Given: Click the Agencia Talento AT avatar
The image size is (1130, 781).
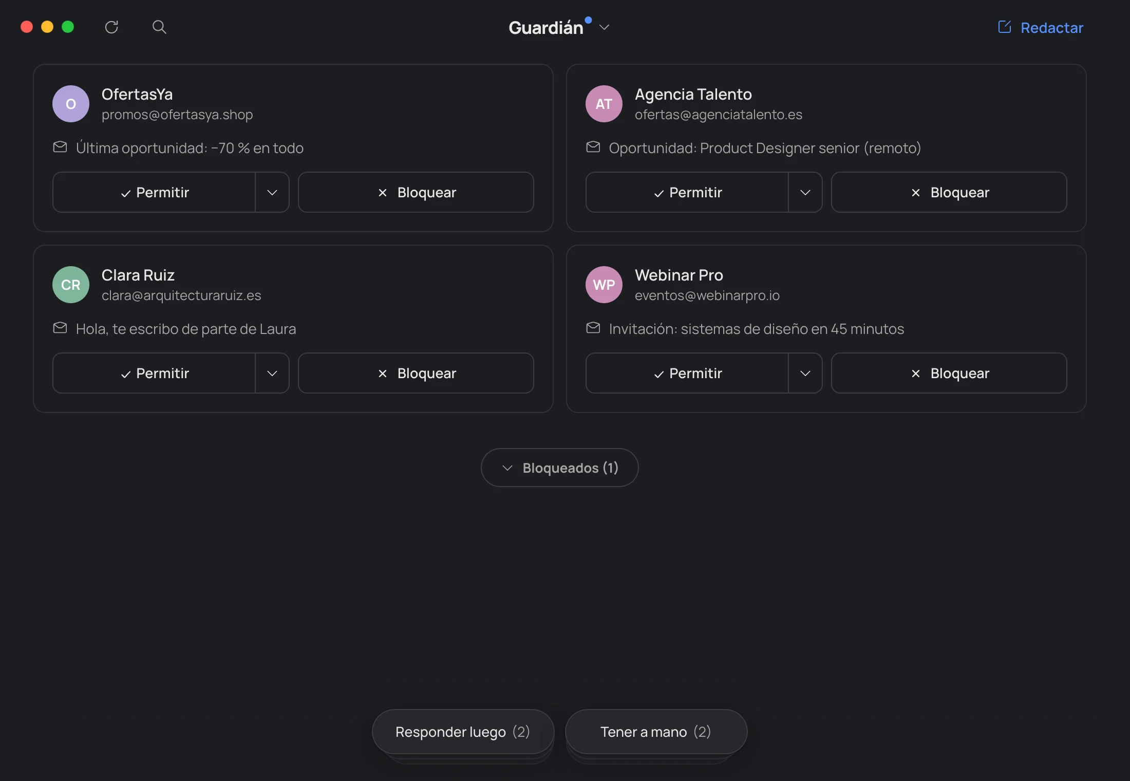Looking at the screenshot, I should coord(604,104).
